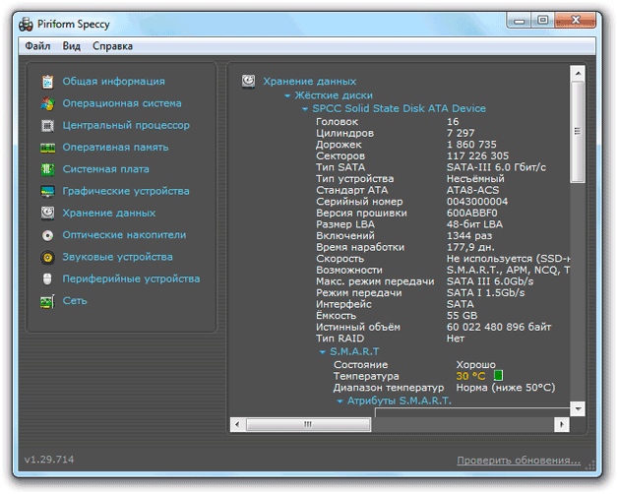Click the 30 °C temperature value
618x494 pixels.
click(x=470, y=376)
